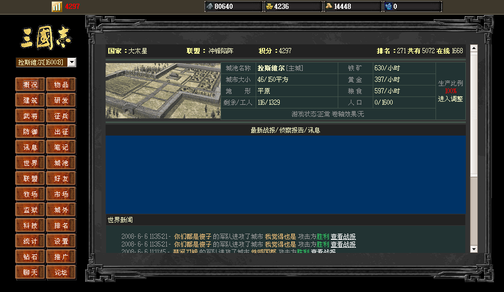Open the 聊天 chat button
The image size is (504, 292).
click(30, 273)
